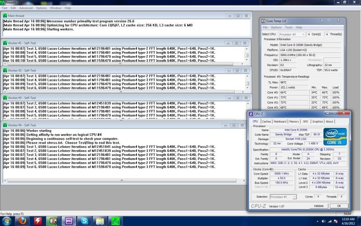Click Worker #1 horizontal scrollbar right arrow
361x226 pixels.
click(242, 64)
